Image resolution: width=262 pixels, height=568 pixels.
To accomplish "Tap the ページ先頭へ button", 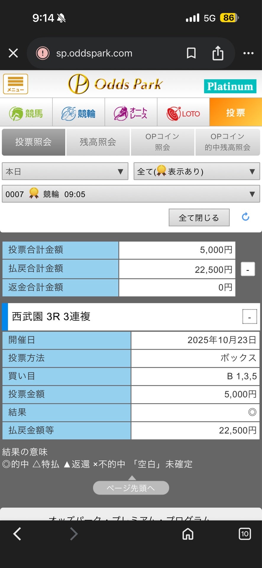I will (x=131, y=488).
